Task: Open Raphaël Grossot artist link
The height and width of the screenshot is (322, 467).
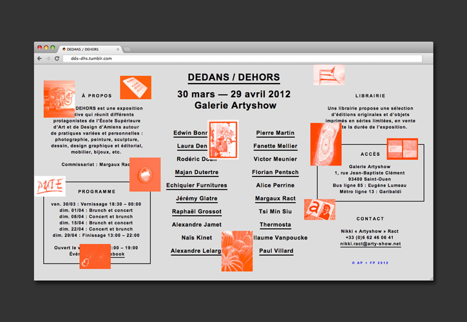Action: pos(196,212)
